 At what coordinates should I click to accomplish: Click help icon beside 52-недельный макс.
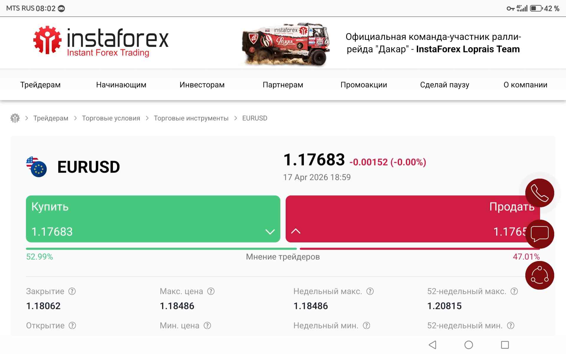point(514,291)
